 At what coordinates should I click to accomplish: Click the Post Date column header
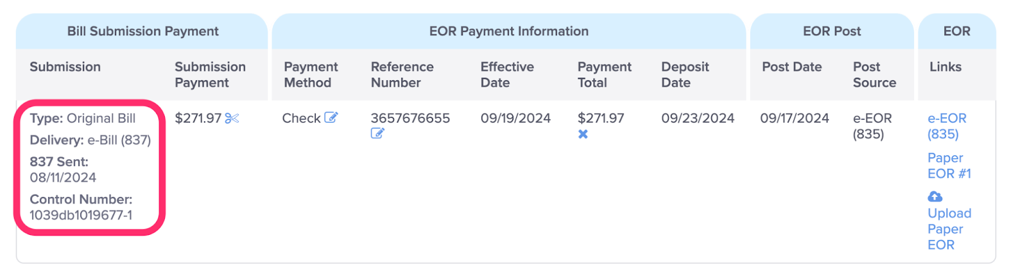tap(791, 67)
